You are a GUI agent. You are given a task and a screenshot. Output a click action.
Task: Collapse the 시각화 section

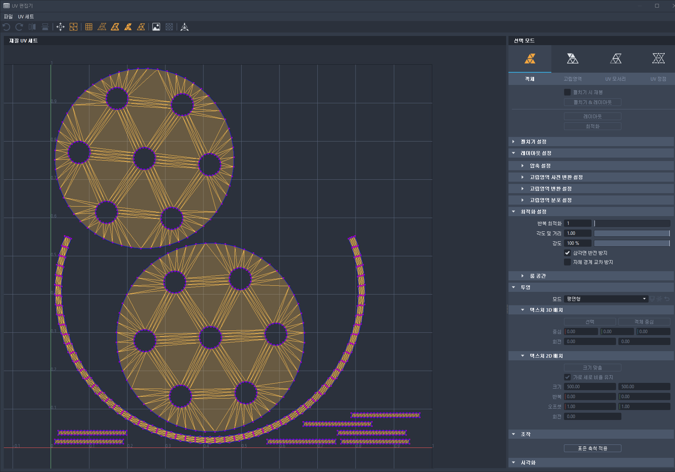pyautogui.click(x=591, y=462)
